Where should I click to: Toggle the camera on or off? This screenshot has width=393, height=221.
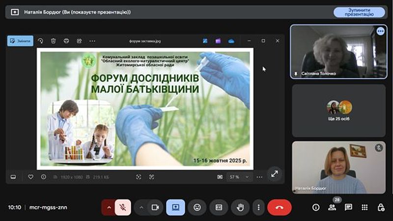(x=155, y=207)
